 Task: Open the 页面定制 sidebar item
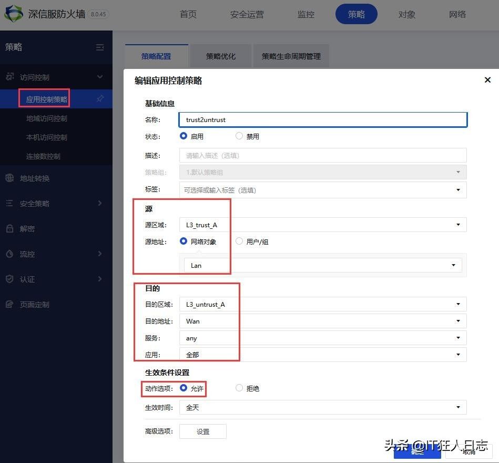[34, 305]
